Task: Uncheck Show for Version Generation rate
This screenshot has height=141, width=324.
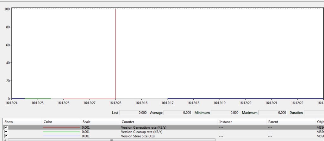Action: (6, 127)
